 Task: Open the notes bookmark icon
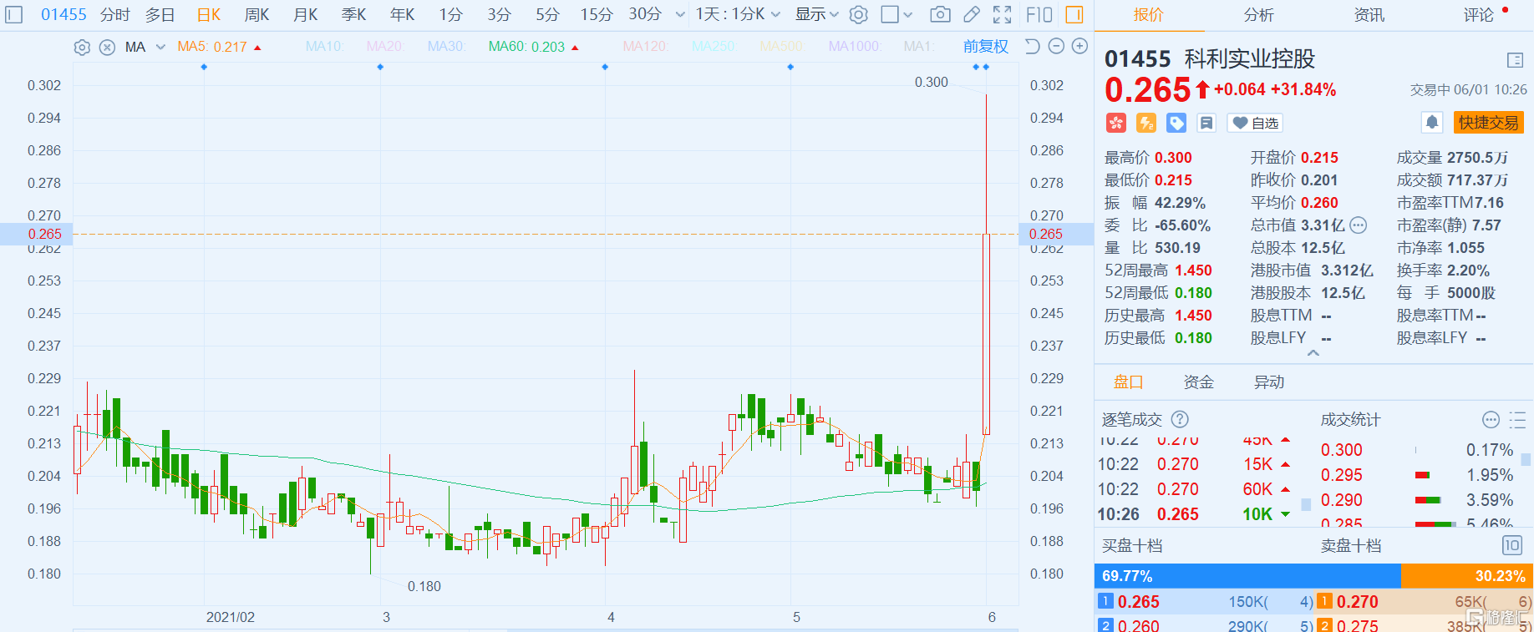pos(1206,124)
